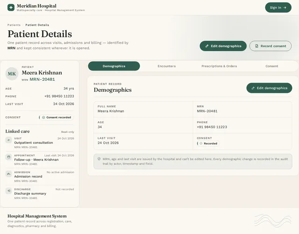Click Full Name value Meera Krishnan in table
This screenshot has height=234, width=299.
[x=111, y=111]
